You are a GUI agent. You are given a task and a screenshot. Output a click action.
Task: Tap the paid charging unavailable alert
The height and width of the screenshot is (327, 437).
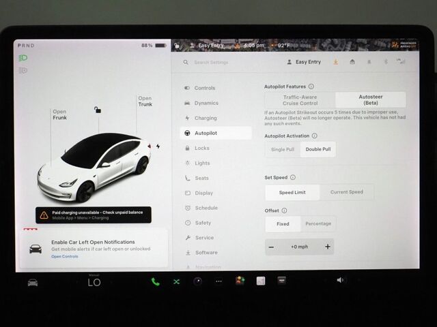click(x=94, y=215)
